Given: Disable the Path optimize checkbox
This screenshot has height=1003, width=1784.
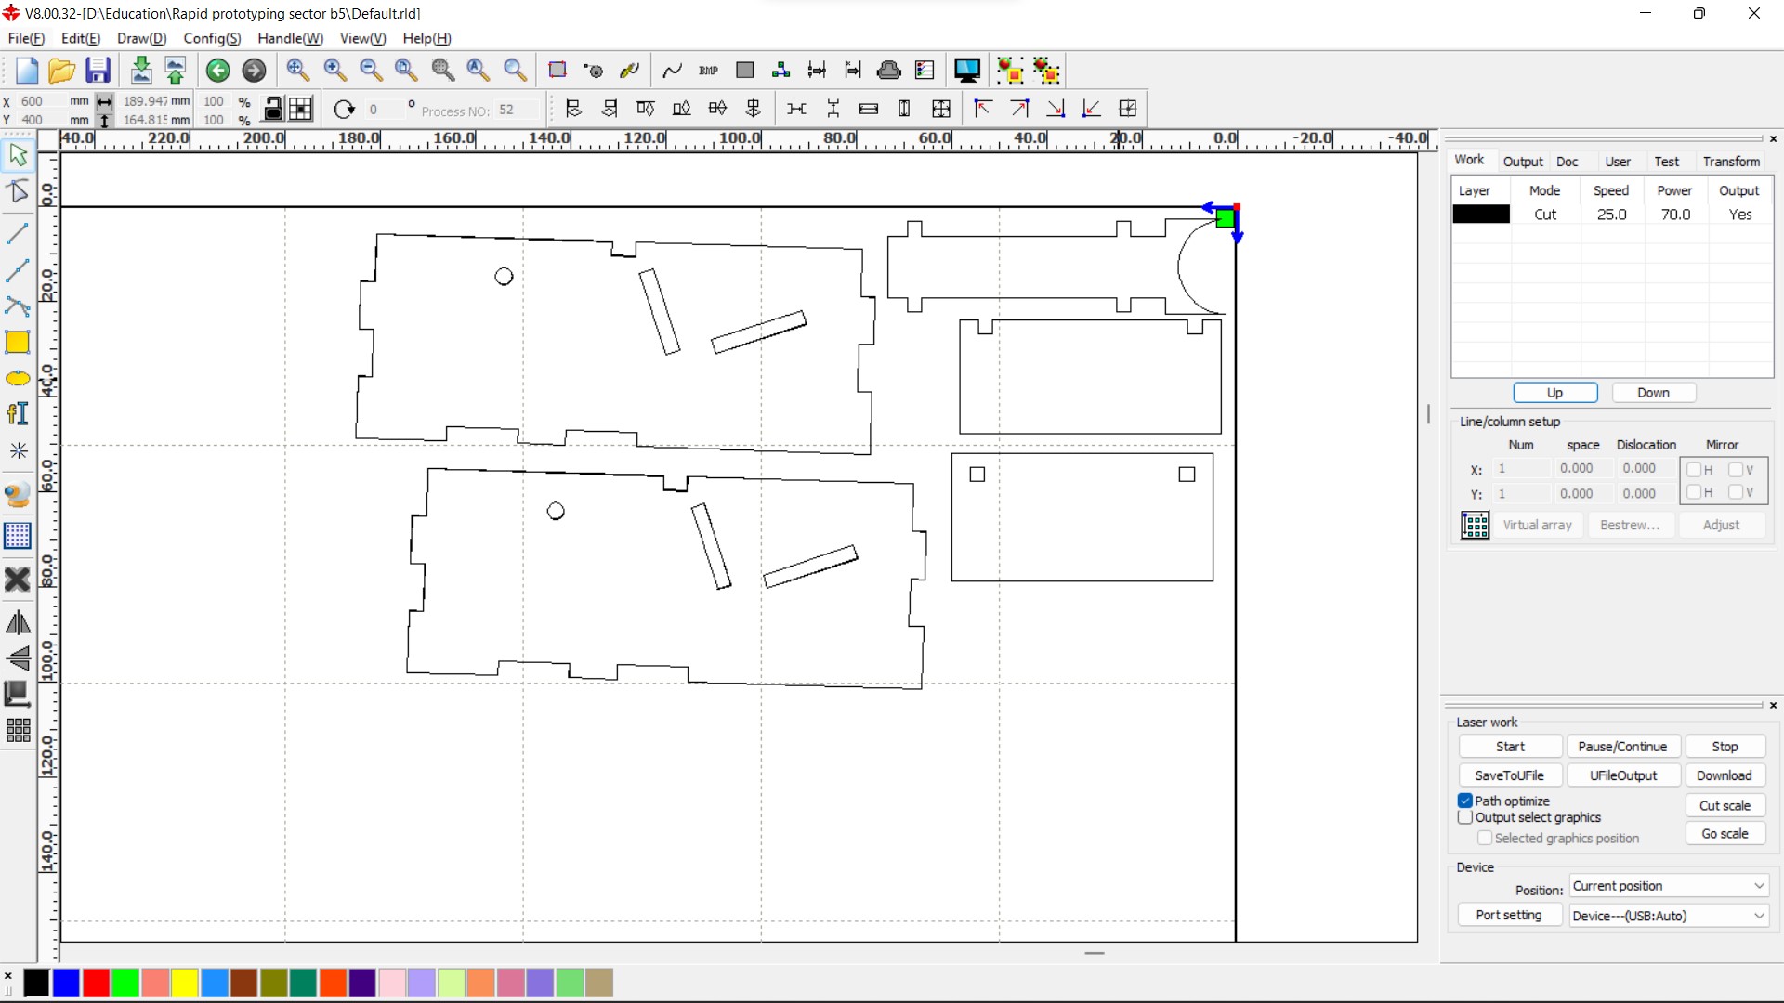Looking at the screenshot, I should 1465,801.
